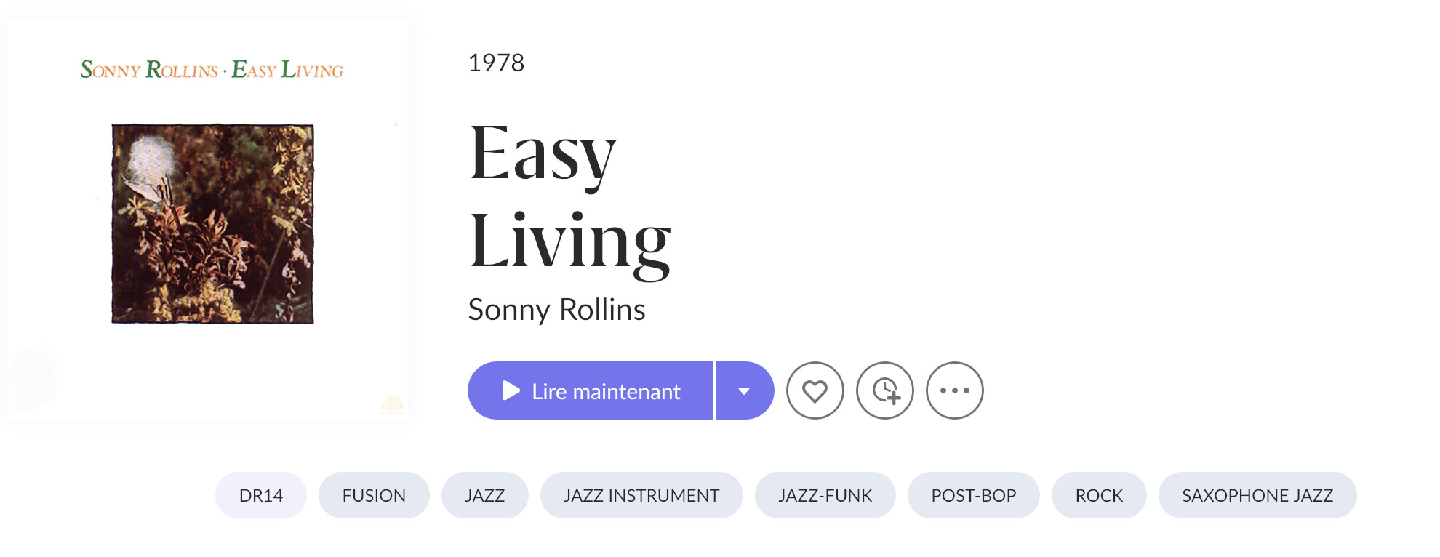The width and height of the screenshot is (1440, 557).
Task: Click the small logo on cover corner
Action: 392,404
